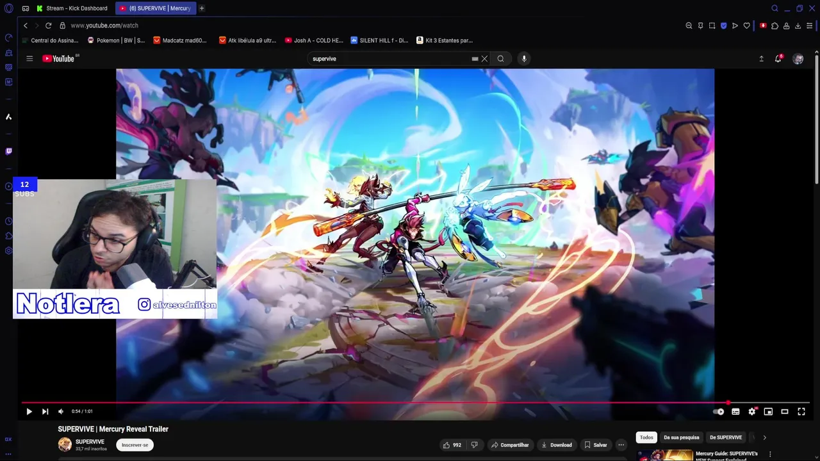Like the video with 992 likes
Image resolution: width=820 pixels, height=461 pixels.
(452, 445)
